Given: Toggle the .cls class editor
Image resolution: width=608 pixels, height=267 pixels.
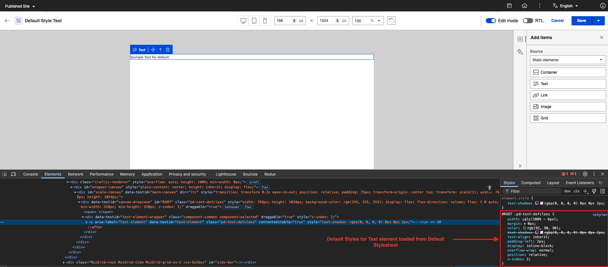Looking at the screenshot, I should click(x=576, y=191).
